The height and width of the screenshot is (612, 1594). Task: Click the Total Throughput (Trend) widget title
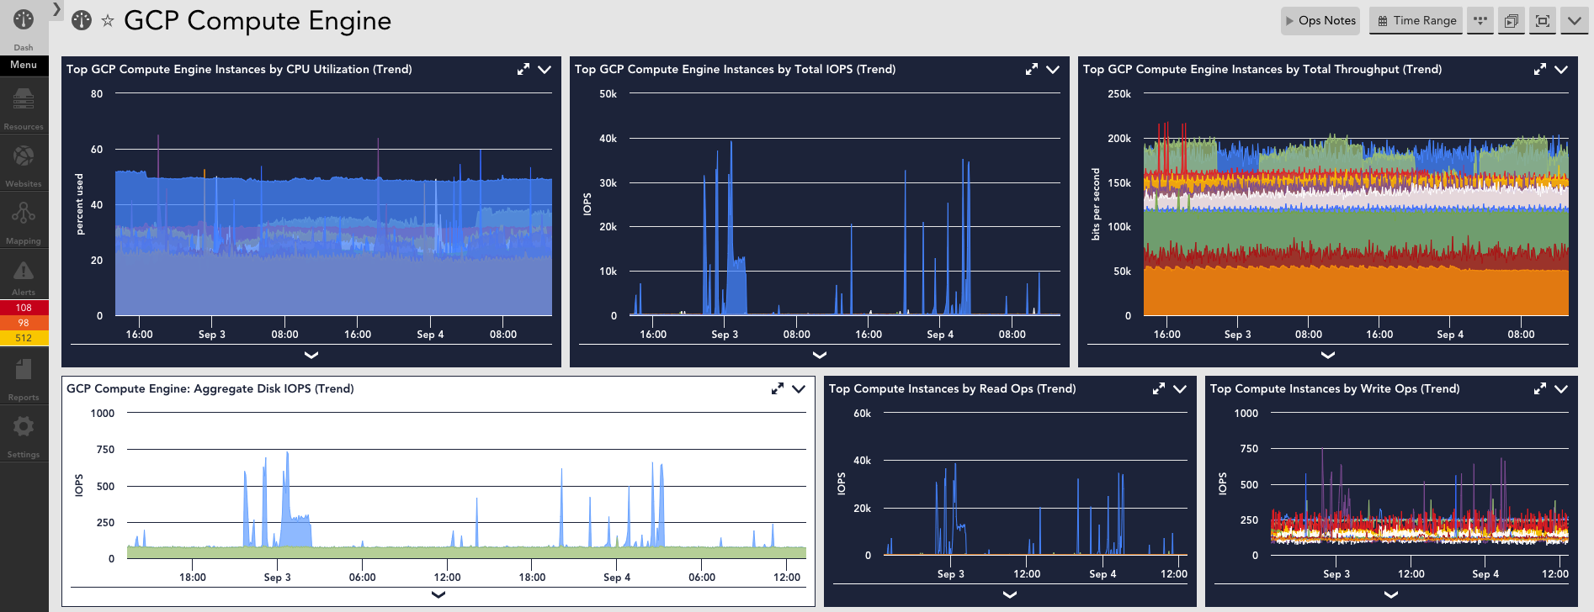pos(1262,70)
